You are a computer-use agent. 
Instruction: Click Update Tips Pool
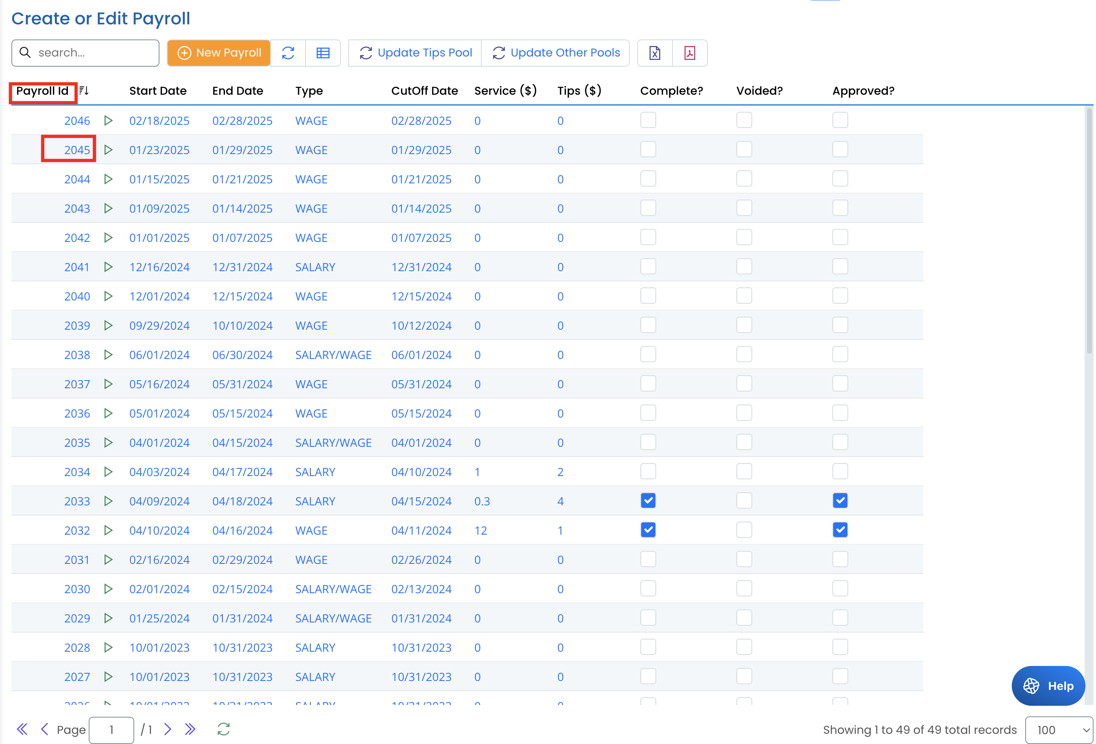pos(415,53)
